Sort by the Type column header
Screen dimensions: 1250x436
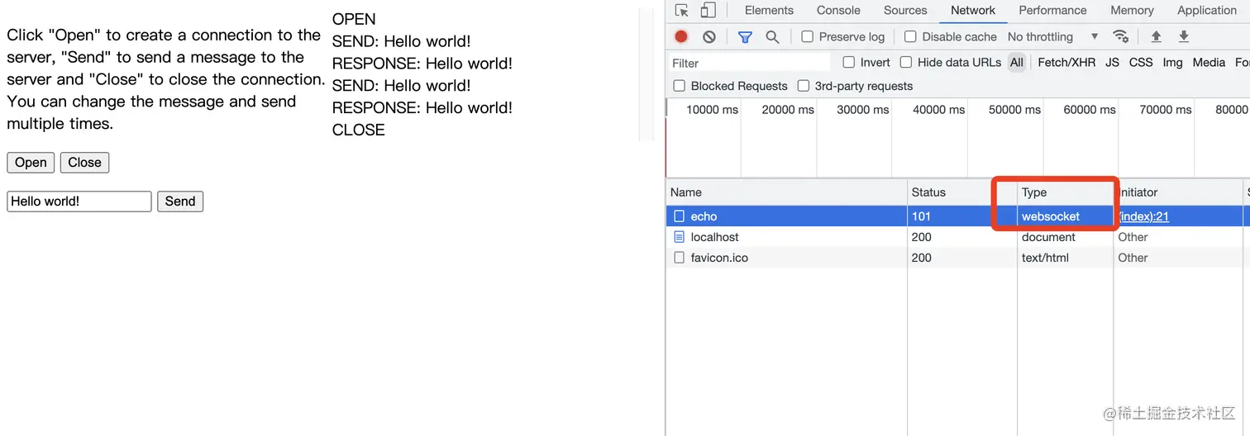click(x=1066, y=192)
